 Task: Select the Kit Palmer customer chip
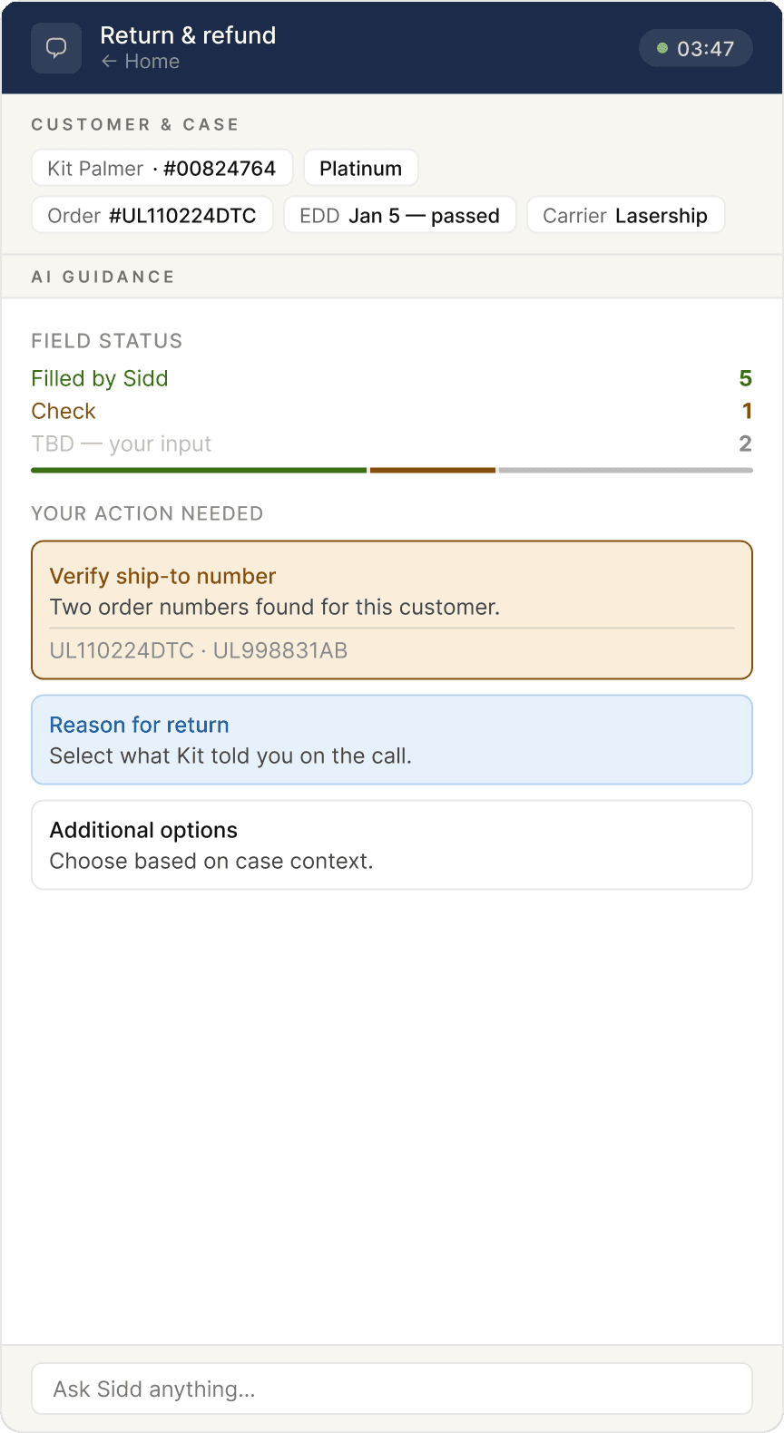tap(162, 169)
